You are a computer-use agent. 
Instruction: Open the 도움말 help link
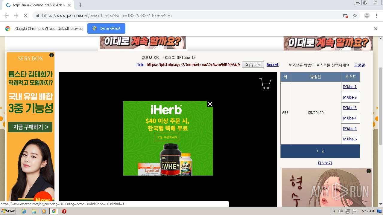[360, 65]
